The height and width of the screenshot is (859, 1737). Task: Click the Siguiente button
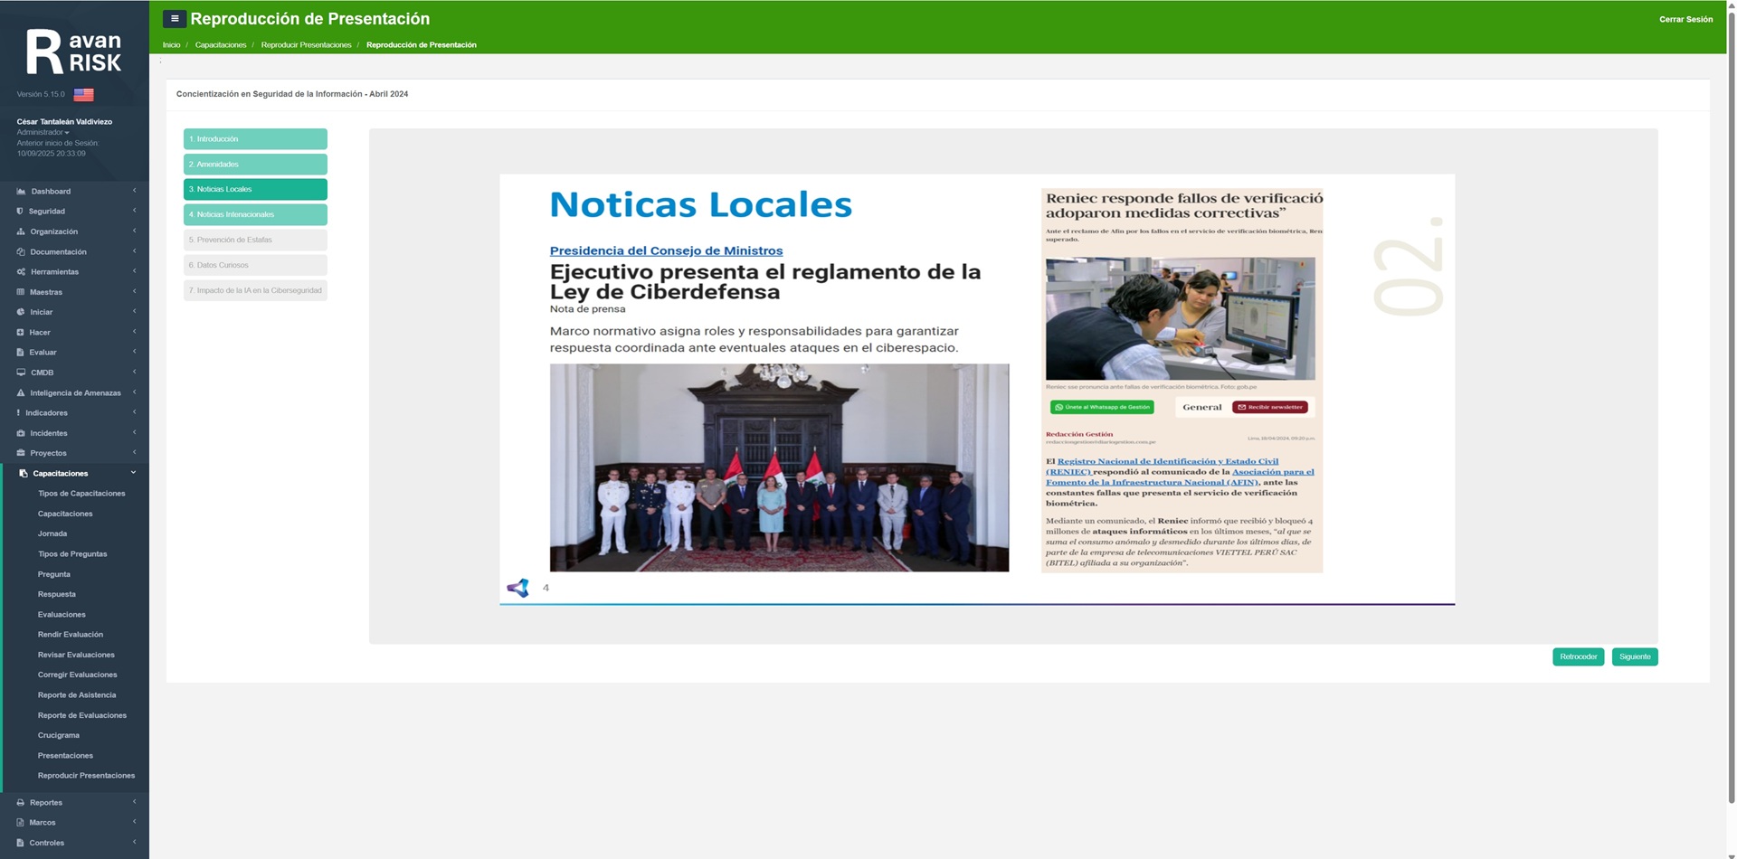[1635, 657]
